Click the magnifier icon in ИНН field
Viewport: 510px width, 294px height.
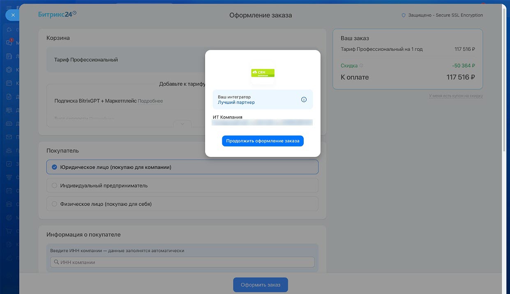click(x=56, y=262)
